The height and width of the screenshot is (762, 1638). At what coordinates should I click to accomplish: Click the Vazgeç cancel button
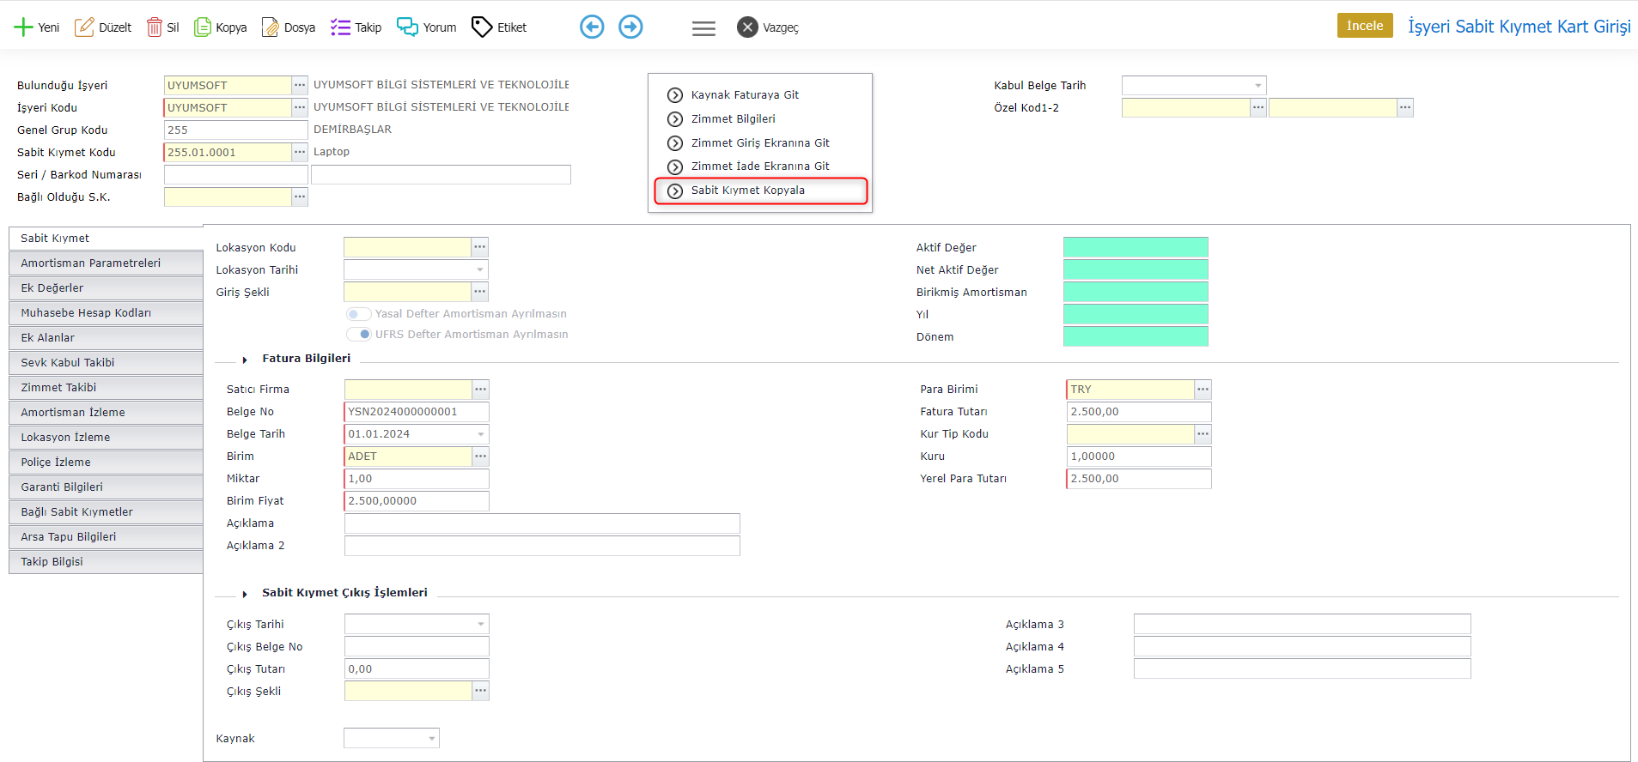(x=768, y=27)
